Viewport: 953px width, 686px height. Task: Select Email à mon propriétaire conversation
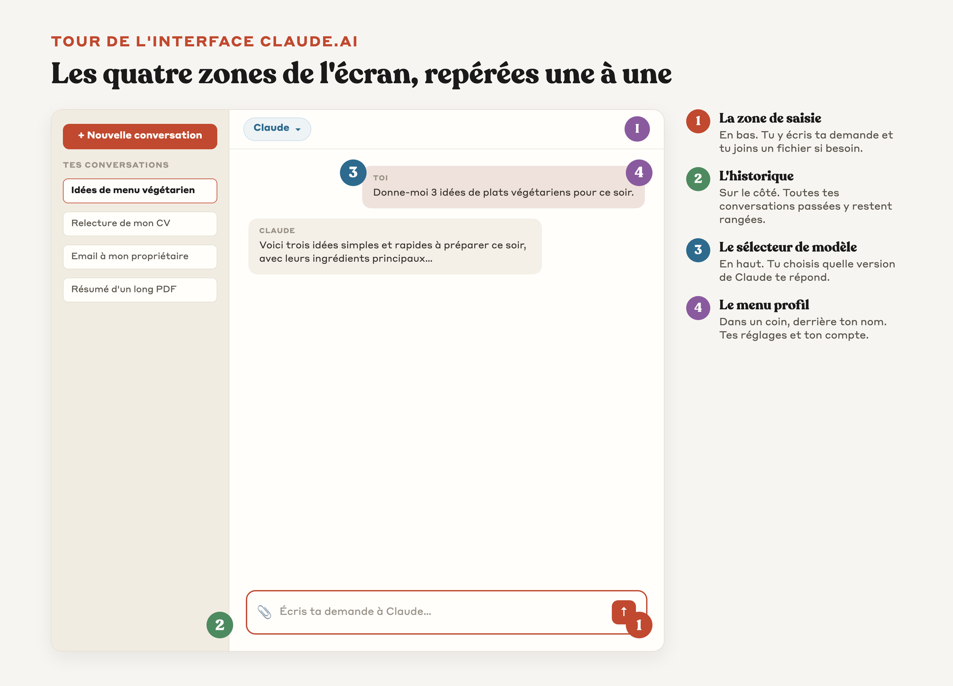pos(140,257)
